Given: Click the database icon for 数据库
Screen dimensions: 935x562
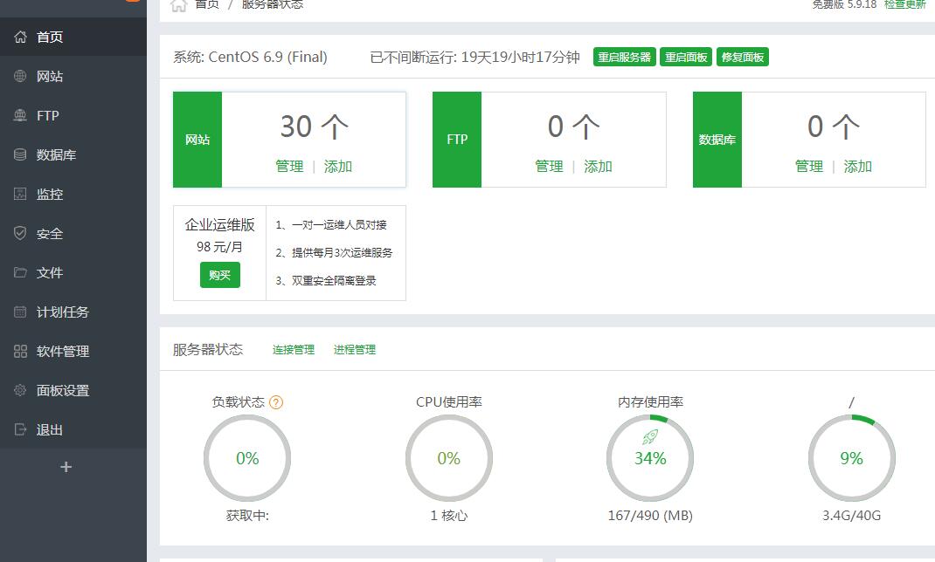Looking at the screenshot, I should (x=21, y=154).
